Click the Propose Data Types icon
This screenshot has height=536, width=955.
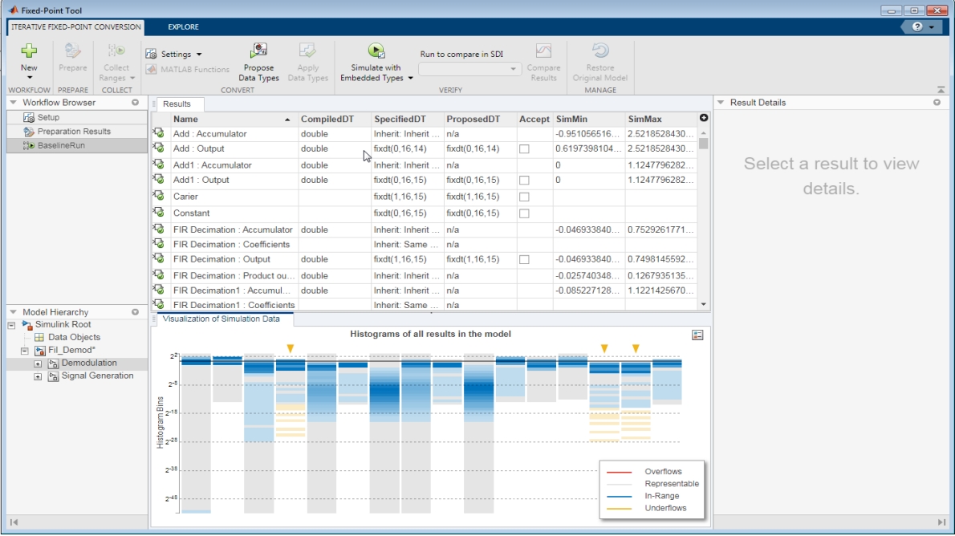(x=258, y=51)
